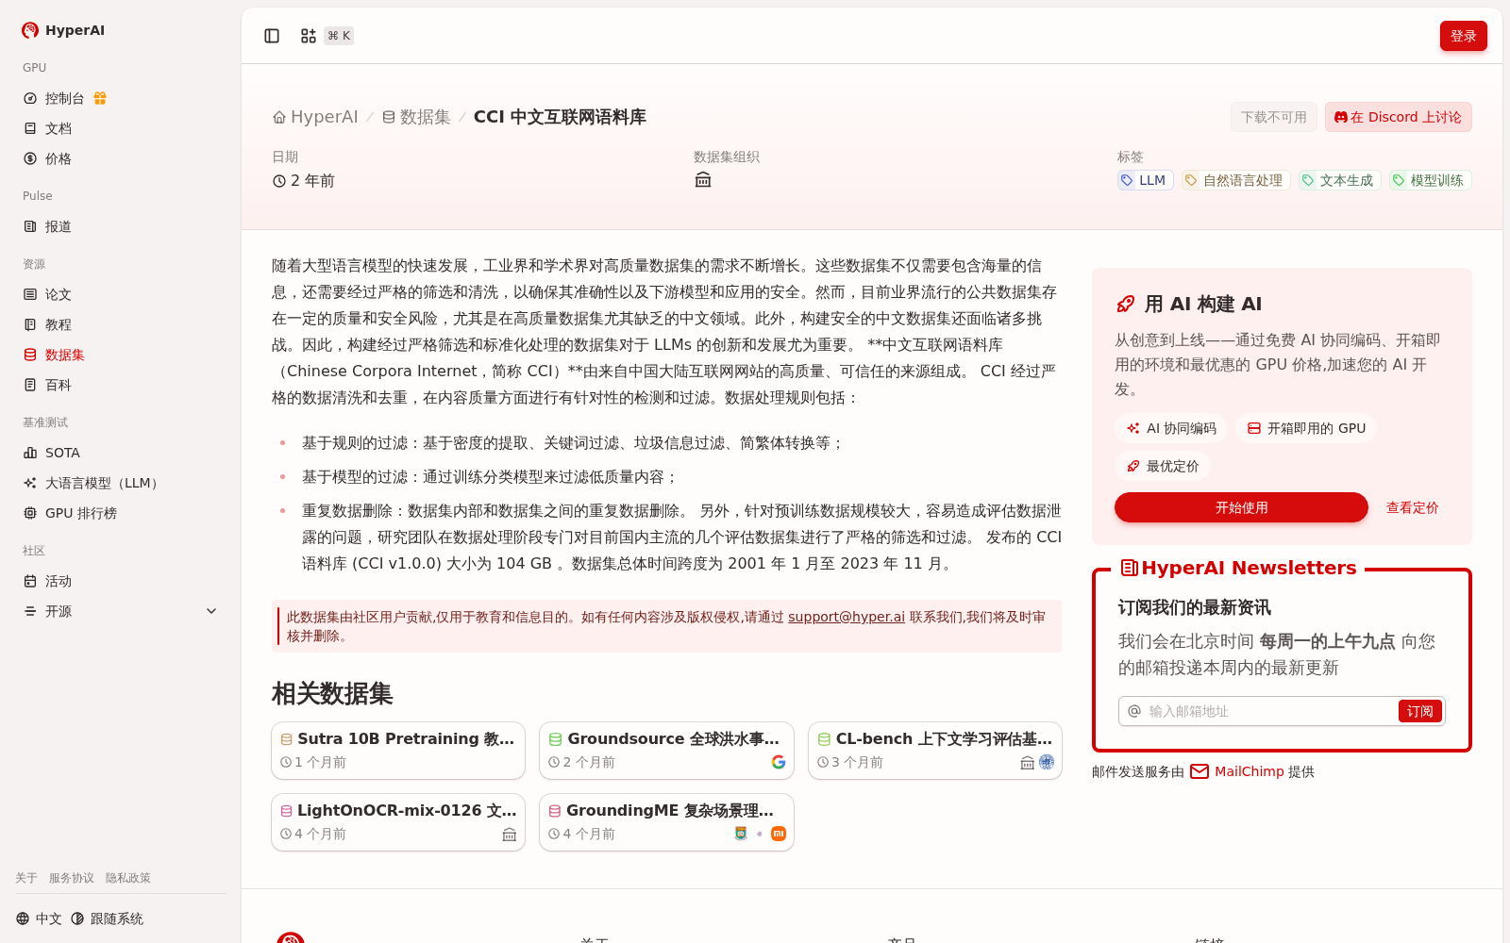This screenshot has width=1510, height=943.
Task: Click the university crest on CL-bench card
Action: pyautogui.click(x=1047, y=762)
